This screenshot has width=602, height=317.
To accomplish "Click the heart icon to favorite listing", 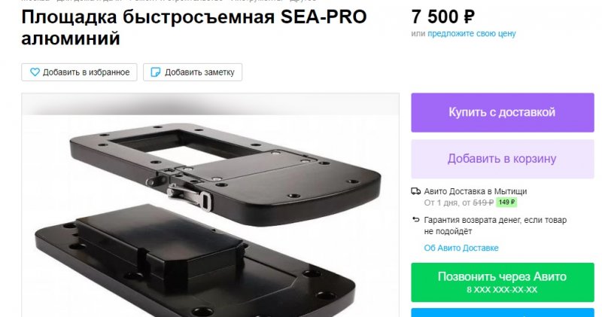I will [35, 72].
